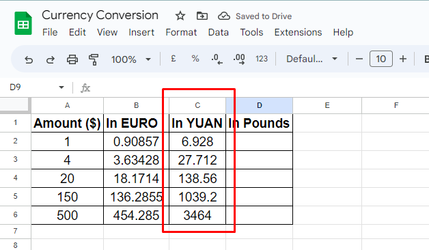Decrease decimal places in toolbar
Image resolution: width=429 pixels, height=250 pixels.
pyautogui.click(x=217, y=59)
